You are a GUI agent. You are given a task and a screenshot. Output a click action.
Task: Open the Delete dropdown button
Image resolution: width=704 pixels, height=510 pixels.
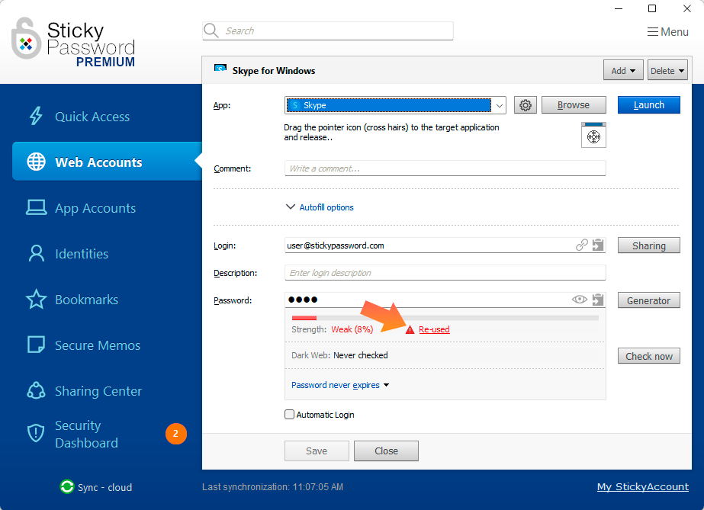coord(667,70)
